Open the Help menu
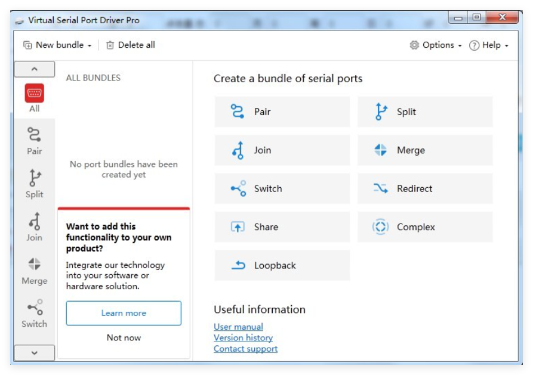Image resolution: width=533 pixels, height=375 pixels. [489, 45]
